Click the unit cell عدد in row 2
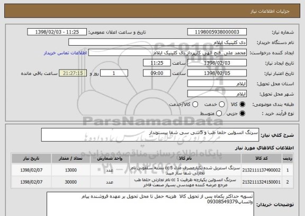 coord(110,182)
